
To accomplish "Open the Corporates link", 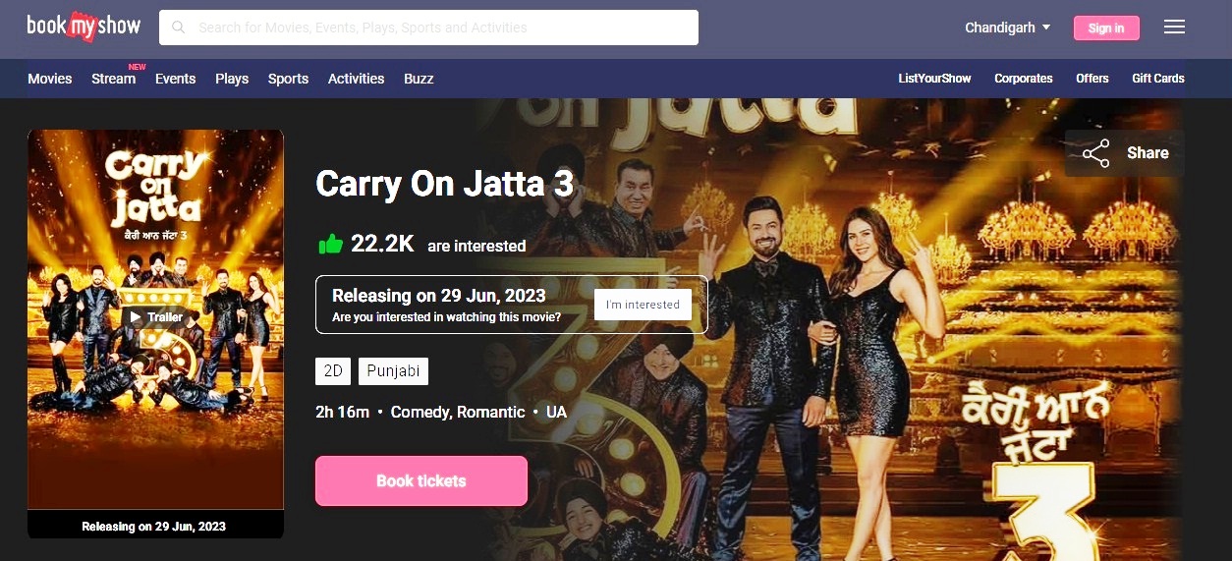I will 1024,79.
